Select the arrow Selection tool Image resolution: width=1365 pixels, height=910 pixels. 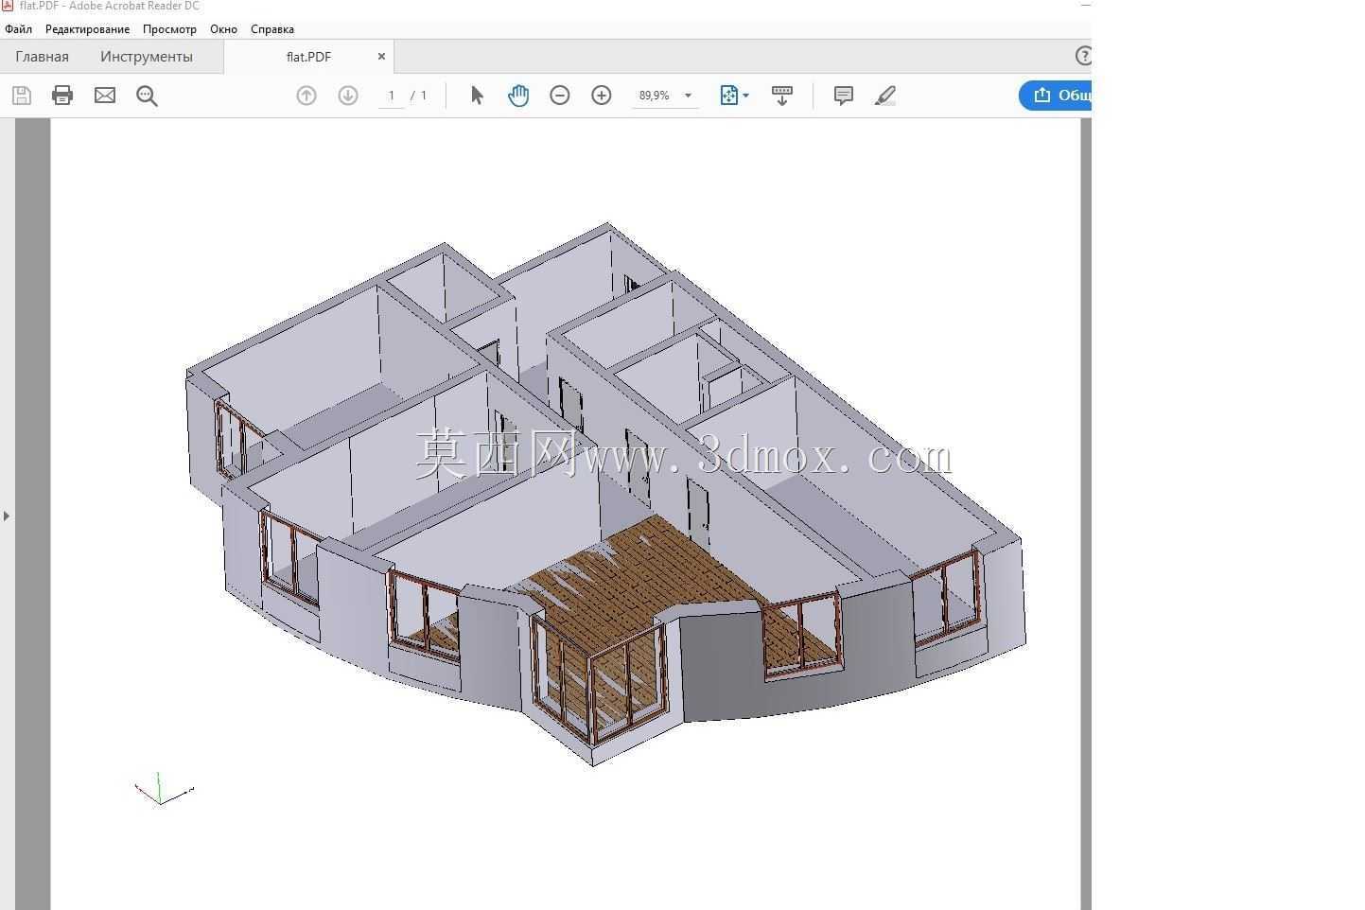[477, 96]
